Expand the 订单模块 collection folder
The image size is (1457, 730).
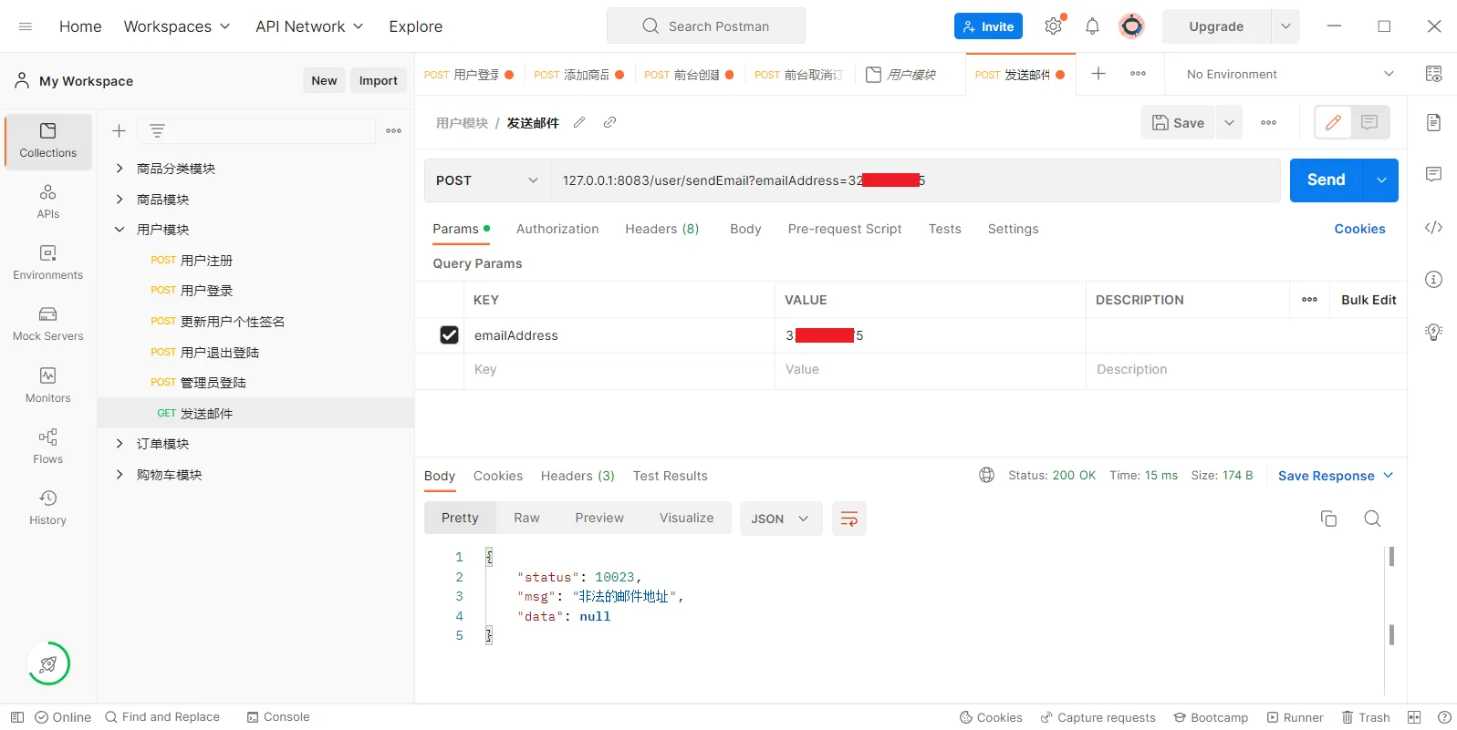click(x=120, y=444)
